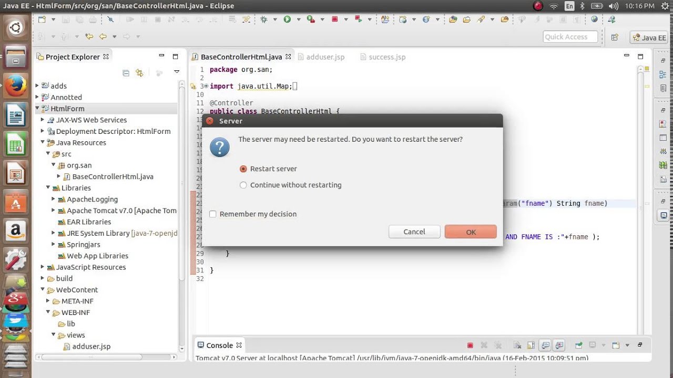The image size is (673, 378).
Task: Click the Bluetooth indicator in top panel
Action: [582, 6]
